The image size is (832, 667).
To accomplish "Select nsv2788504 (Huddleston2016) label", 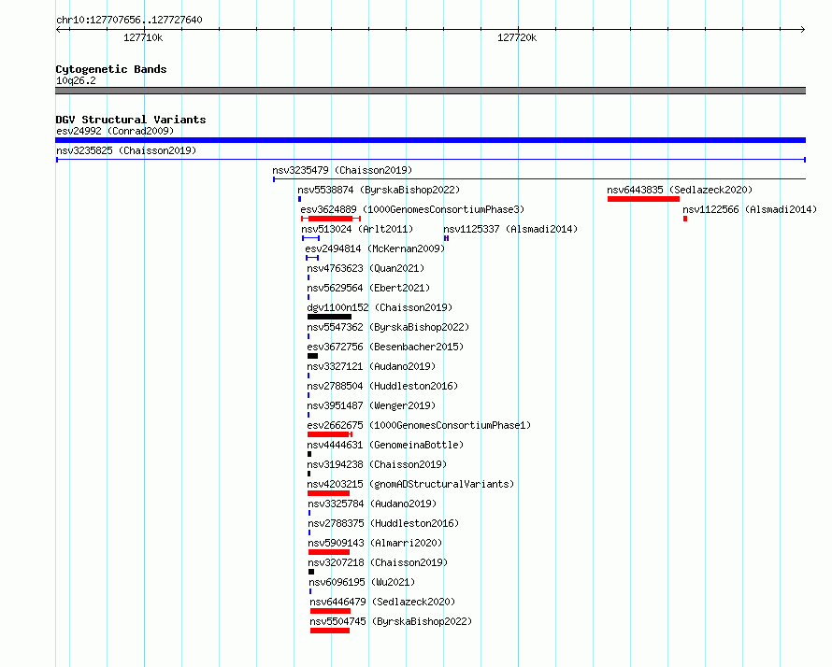I will [x=382, y=386].
